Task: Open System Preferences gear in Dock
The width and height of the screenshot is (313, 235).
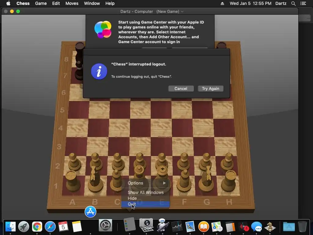Action: [105, 226]
